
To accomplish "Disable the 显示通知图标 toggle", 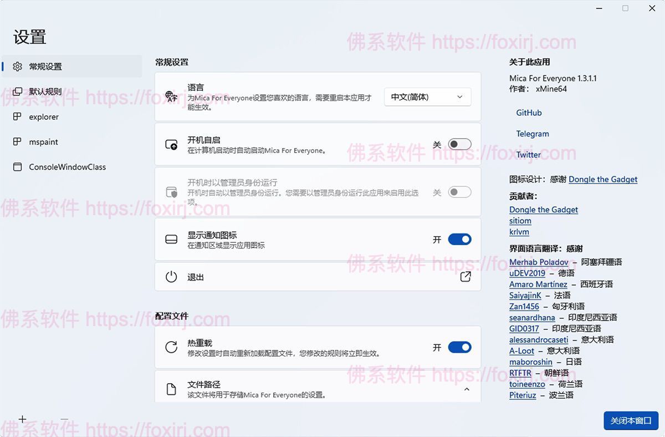I will tap(458, 239).
